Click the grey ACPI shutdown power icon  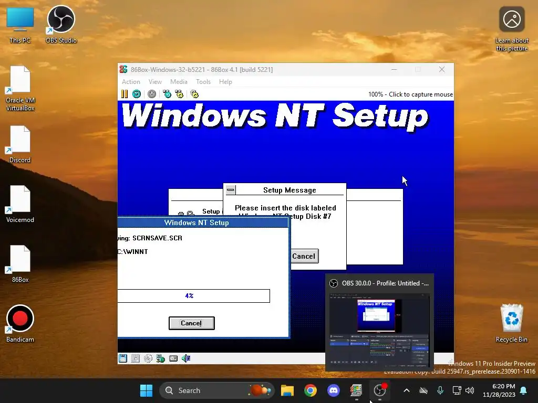tap(152, 94)
